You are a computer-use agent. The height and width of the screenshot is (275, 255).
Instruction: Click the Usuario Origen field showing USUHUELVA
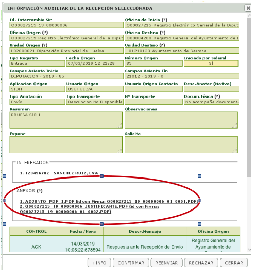pos(95,89)
